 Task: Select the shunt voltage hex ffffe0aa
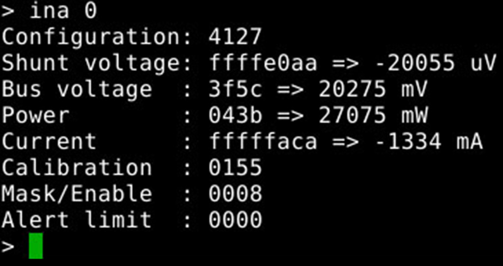coord(263,63)
